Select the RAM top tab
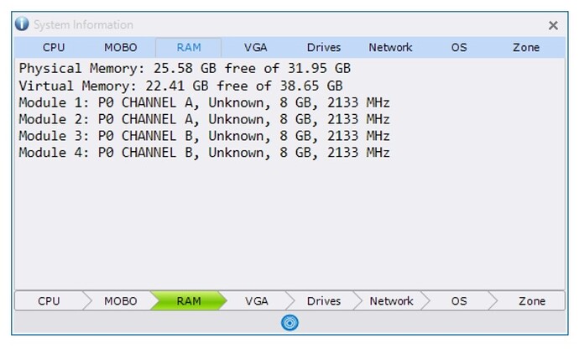579x349 pixels. [188, 47]
